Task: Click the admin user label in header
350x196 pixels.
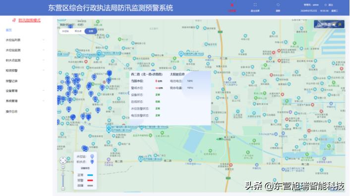Action: (311, 5)
